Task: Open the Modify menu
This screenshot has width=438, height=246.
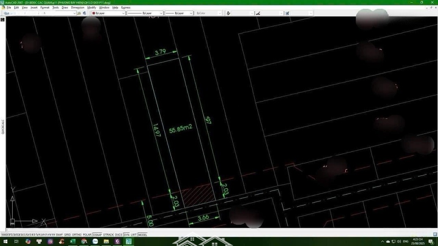Action: (92, 7)
